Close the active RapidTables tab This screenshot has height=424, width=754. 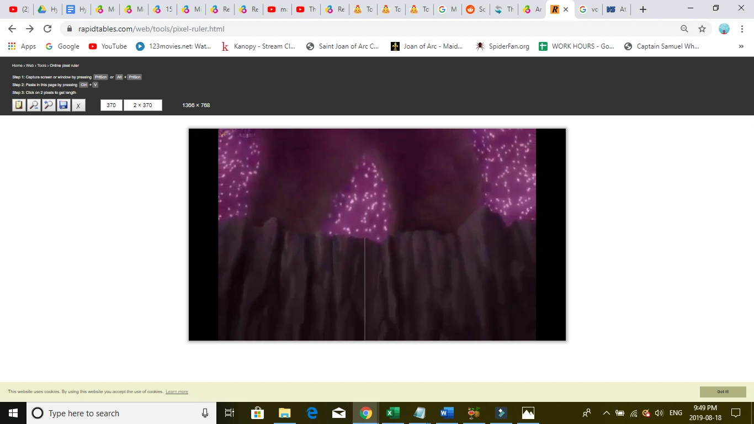click(565, 9)
